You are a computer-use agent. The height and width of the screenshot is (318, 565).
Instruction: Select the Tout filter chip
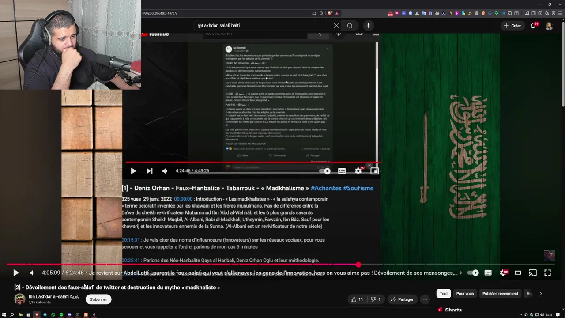pos(444,294)
